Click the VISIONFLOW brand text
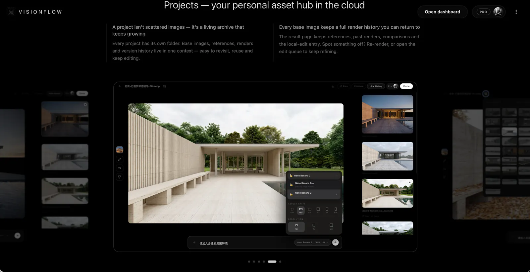 [x=40, y=12]
